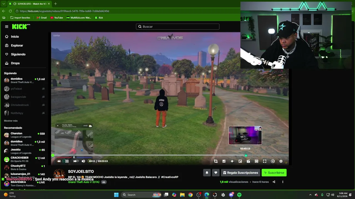The image size is (355, 199).
Task: Open the Kick bookmark
Action: [99, 18]
